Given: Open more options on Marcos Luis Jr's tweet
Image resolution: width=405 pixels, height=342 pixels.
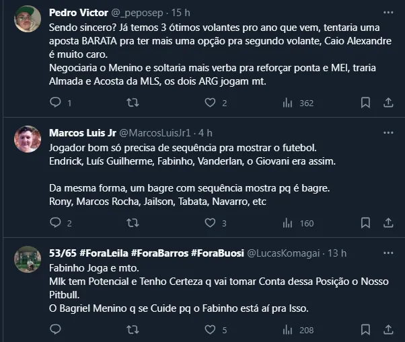Looking at the screenshot, I should click(x=388, y=132).
